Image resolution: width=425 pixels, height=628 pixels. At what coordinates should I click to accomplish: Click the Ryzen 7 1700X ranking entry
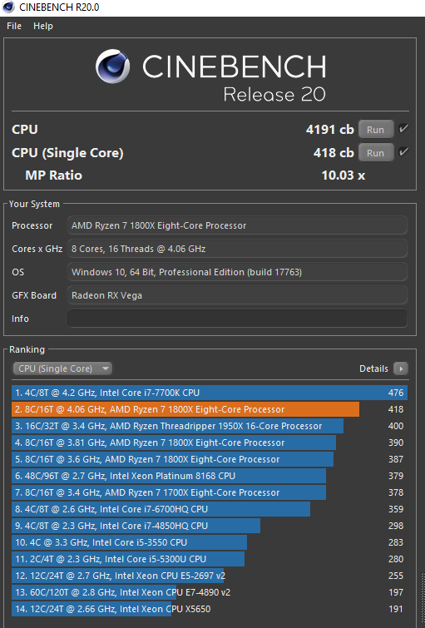pyautogui.click(x=210, y=492)
